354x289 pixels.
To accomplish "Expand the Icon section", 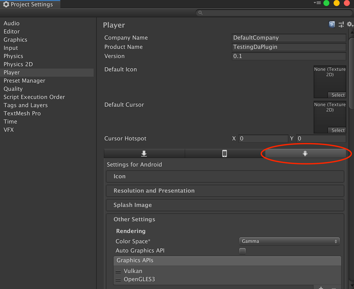I will coord(225,176).
